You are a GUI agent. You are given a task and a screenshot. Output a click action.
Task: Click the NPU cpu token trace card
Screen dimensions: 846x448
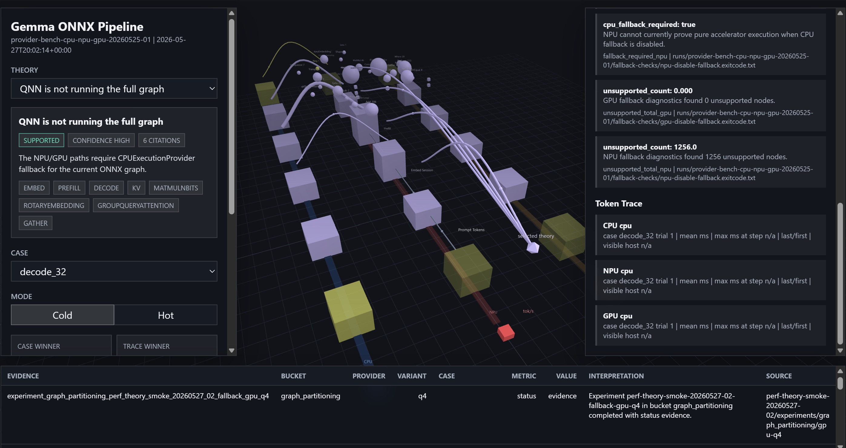(x=710, y=280)
